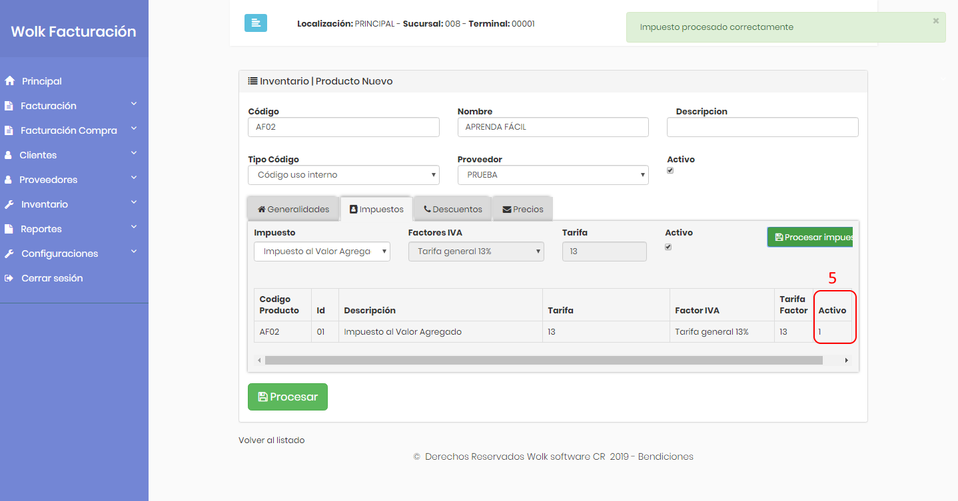Image resolution: width=958 pixels, height=501 pixels.
Task: Toggle the tax Activo checkbox
Action: pyautogui.click(x=668, y=247)
